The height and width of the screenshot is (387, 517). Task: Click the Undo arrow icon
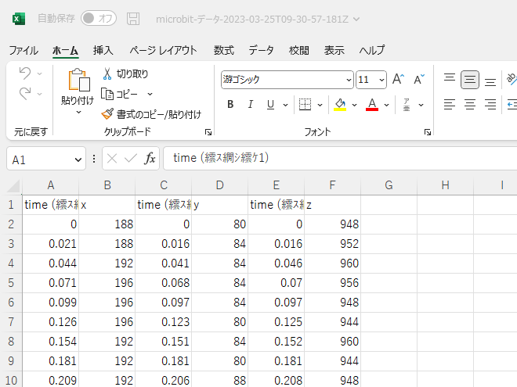pos(25,73)
